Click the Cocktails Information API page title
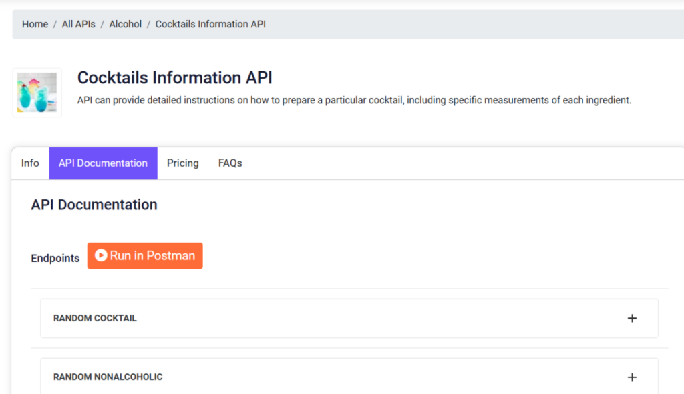The height and width of the screenshot is (394, 684). tap(174, 78)
